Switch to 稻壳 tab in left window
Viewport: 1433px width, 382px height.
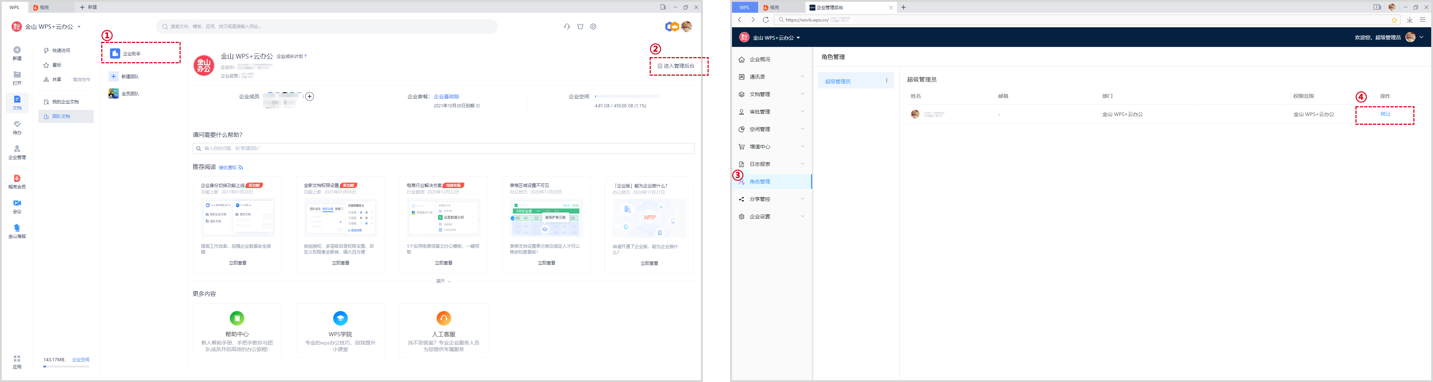pos(51,7)
